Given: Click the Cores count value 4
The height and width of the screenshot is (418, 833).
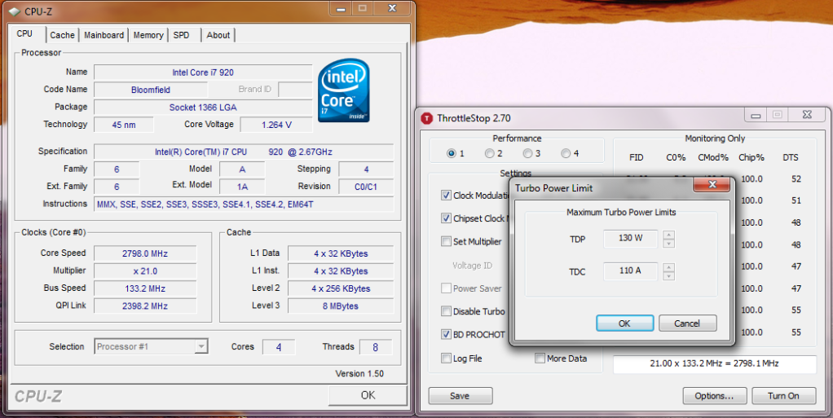Looking at the screenshot, I should click(x=279, y=347).
